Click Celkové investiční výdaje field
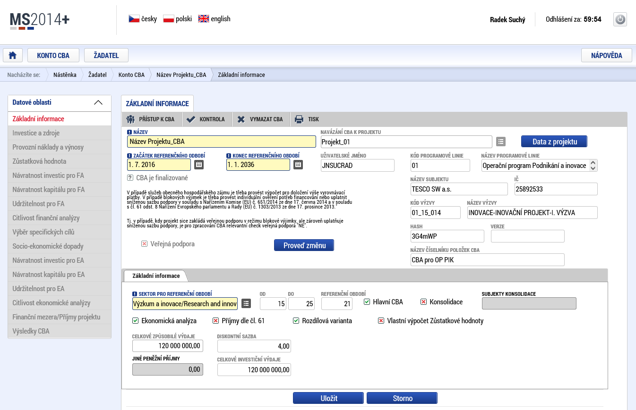The image size is (636, 410). click(254, 370)
